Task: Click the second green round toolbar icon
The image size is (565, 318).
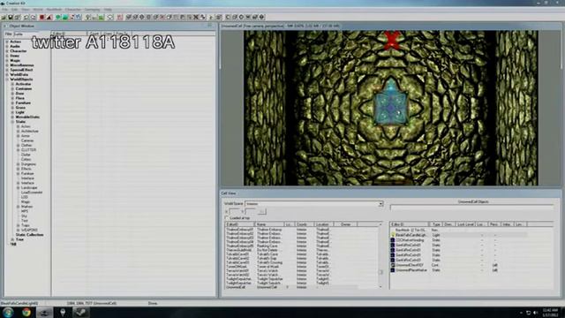Action: pyautogui.click(x=65, y=17)
